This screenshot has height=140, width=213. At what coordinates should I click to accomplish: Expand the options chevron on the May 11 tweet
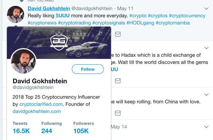click(207, 9)
